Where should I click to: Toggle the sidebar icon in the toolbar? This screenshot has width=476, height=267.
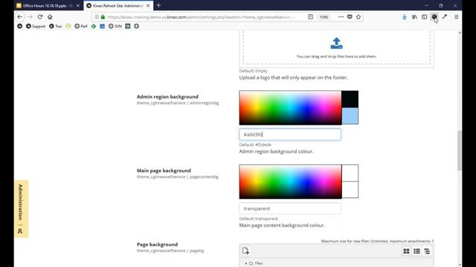coord(425,17)
